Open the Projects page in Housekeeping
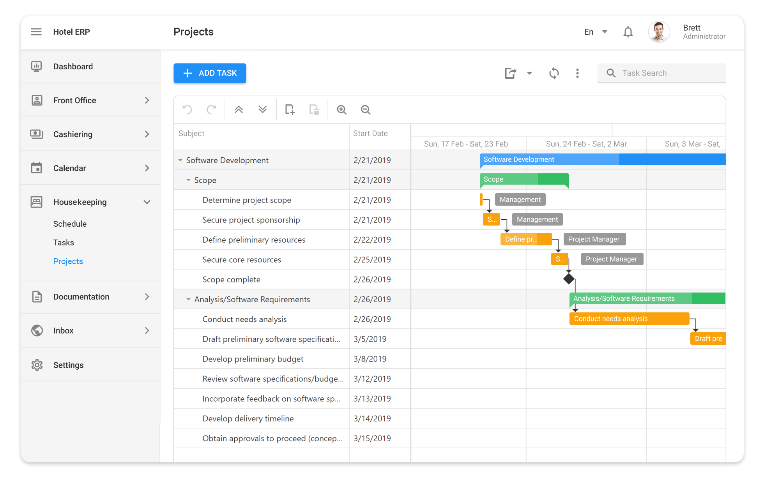 (68, 261)
